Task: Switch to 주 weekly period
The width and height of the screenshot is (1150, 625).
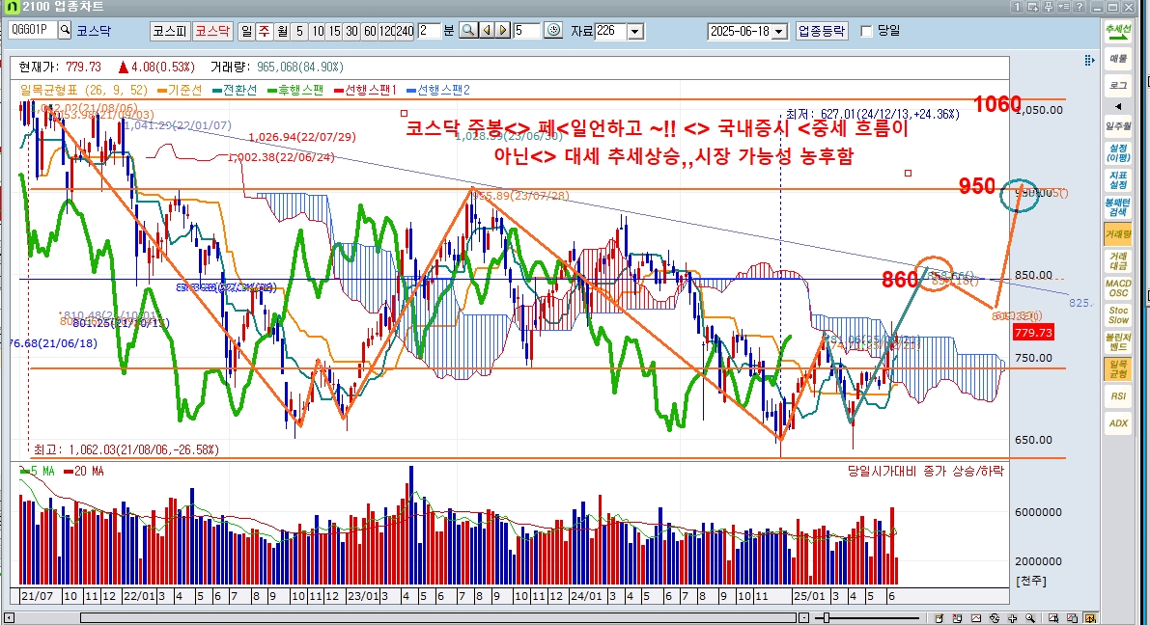Action: click(264, 31)
